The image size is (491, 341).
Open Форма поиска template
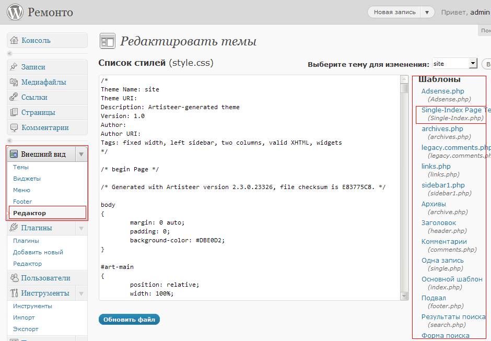point(445,335)
